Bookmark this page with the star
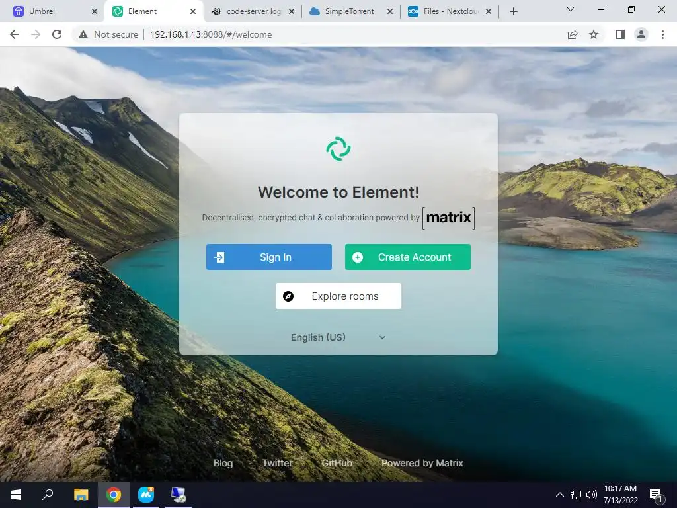The height and width of the screenshot is (508, 677). tap(594, 34)
